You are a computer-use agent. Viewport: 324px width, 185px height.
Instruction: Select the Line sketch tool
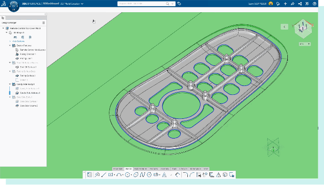pyautogui.click(x=104, y=175)
